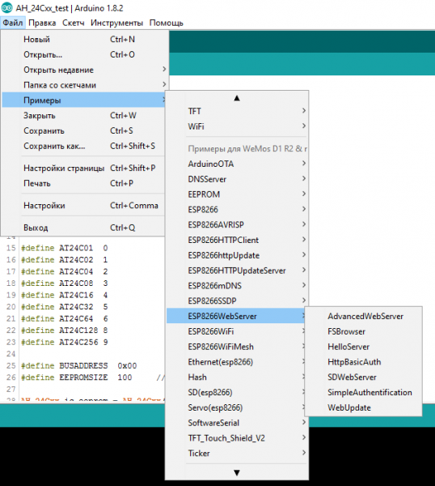Expand the ESP8266AVRISP examples submenu
The height and width of the screenshot is (486, 435).
coord(237,224)
